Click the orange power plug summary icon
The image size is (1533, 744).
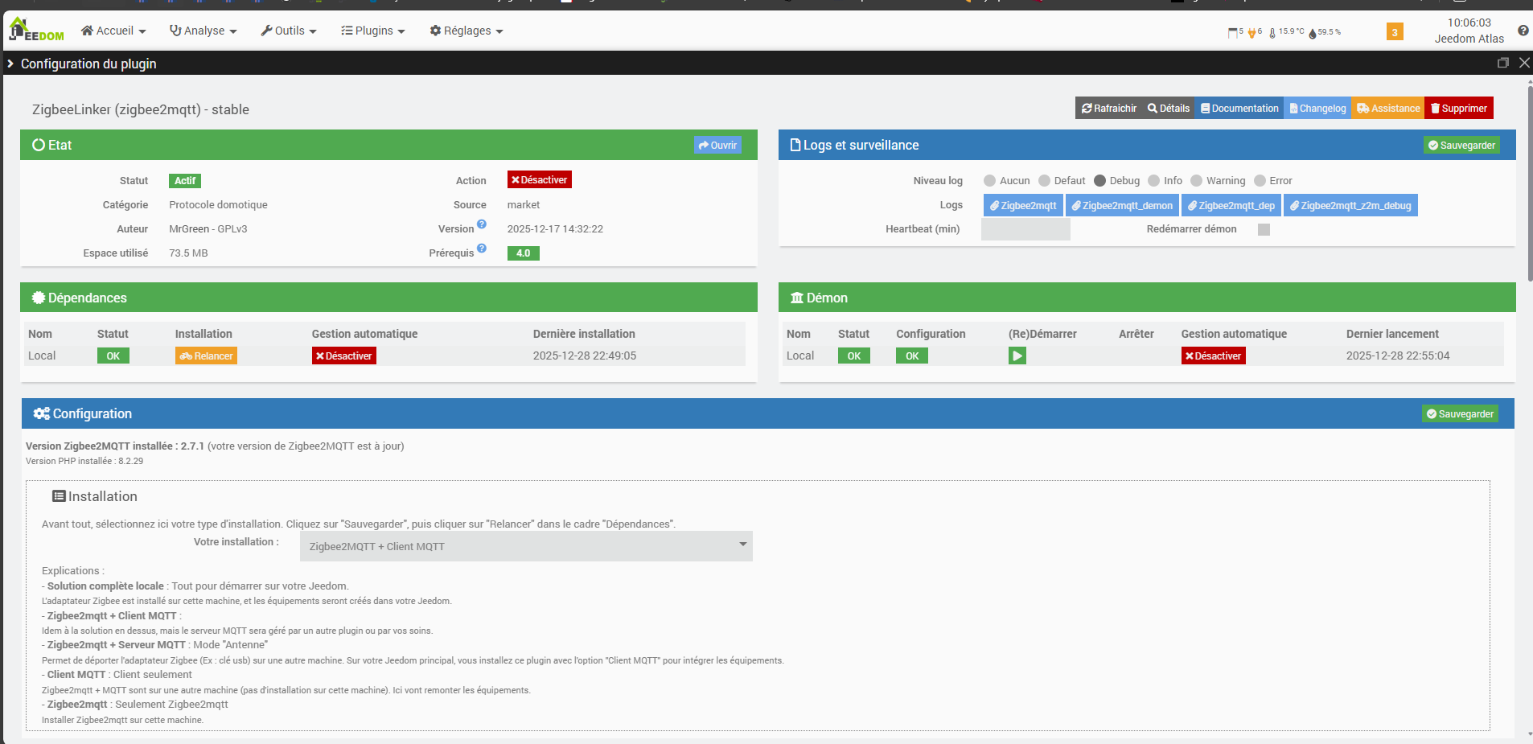pyautogui.click(x=1251, y=33)
